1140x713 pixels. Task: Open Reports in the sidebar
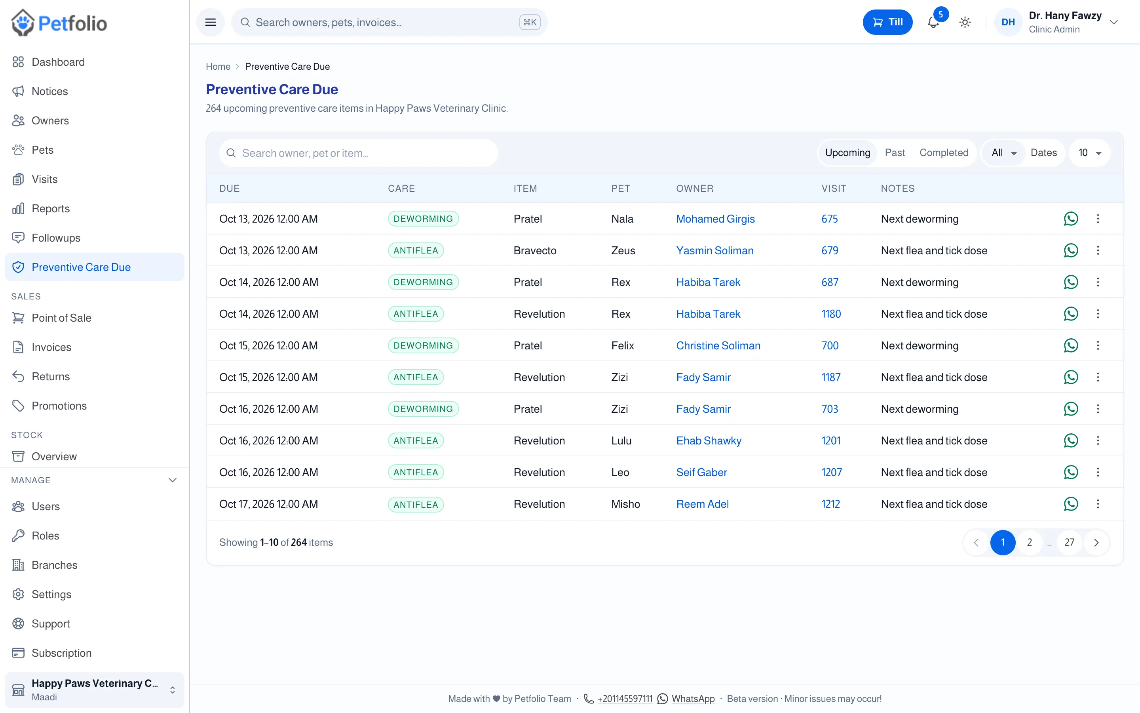pos(94,208)
